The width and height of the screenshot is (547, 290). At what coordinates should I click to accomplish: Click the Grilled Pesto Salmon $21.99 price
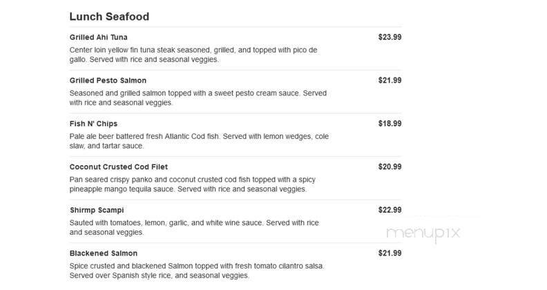click(390, 81)
